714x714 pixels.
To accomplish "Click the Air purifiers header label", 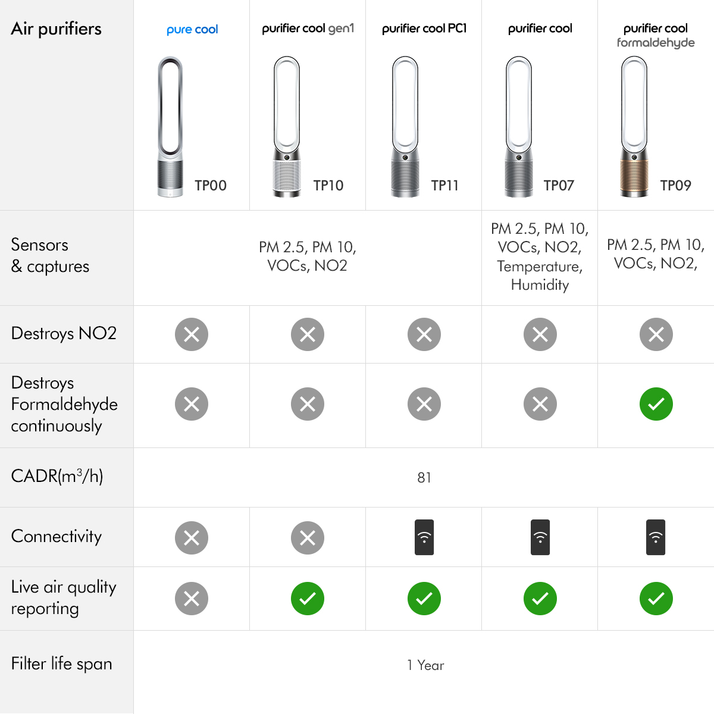I will [x=57, y=29].
